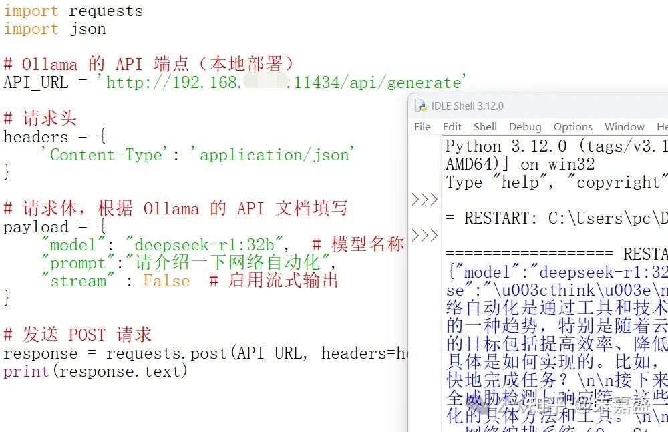Open the Shell menu

tap(485, 126)
